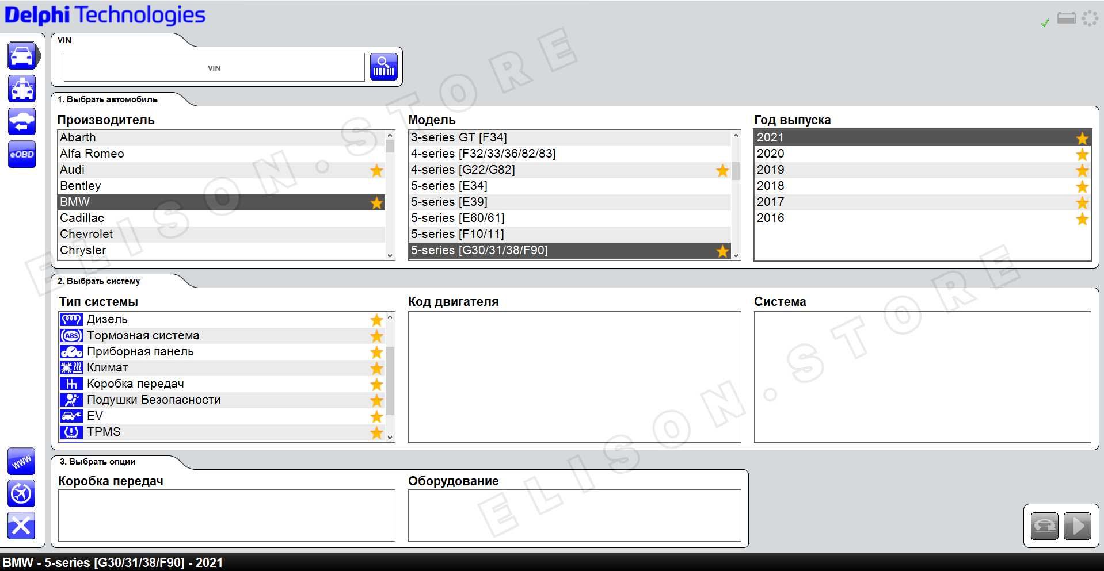The image size is (1104, 571).
Task: Select model 5-series [E34]
Action: pos(570,186)
